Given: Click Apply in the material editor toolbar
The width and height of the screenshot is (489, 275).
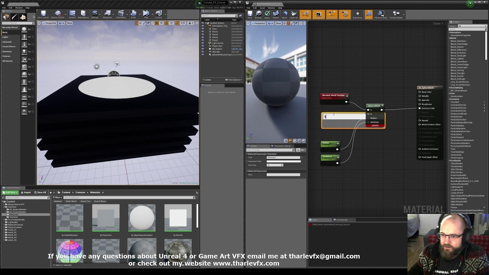Looking at the screenshot, I should (267, 15).
